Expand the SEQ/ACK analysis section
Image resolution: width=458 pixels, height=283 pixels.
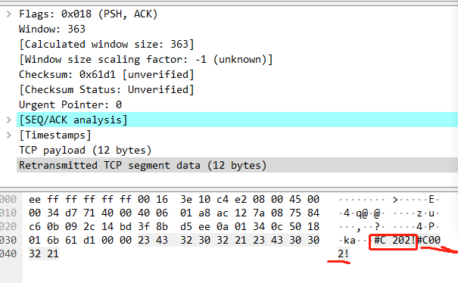pyautogui.click(x=9, y=120)
